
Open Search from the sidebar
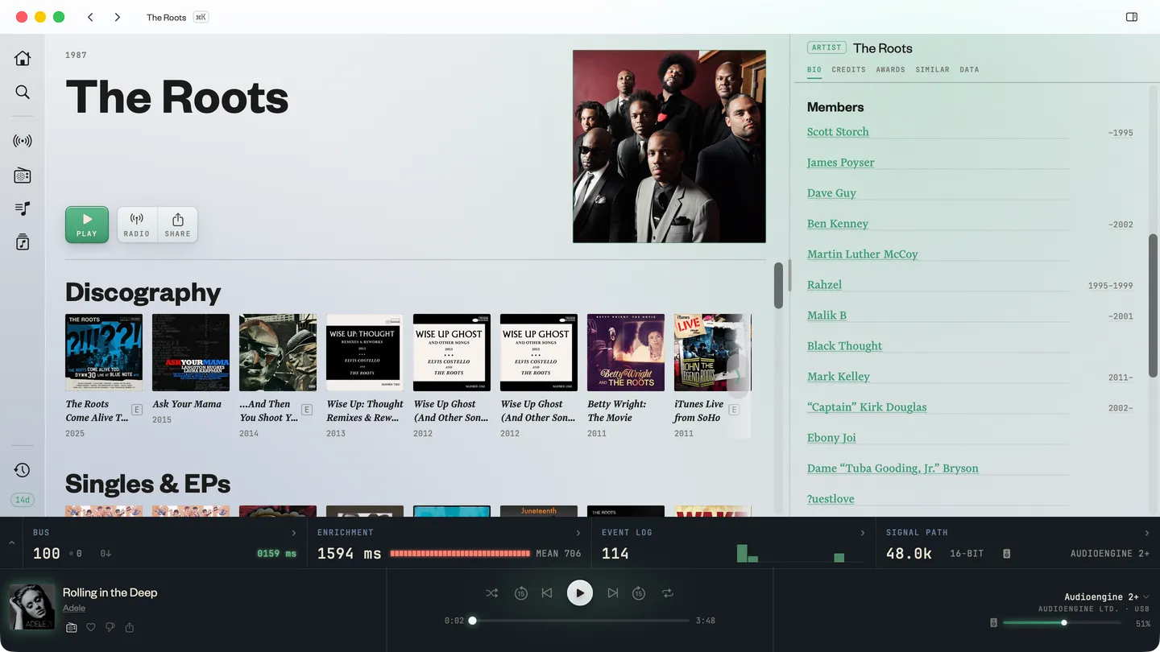(x=23, y=92)
